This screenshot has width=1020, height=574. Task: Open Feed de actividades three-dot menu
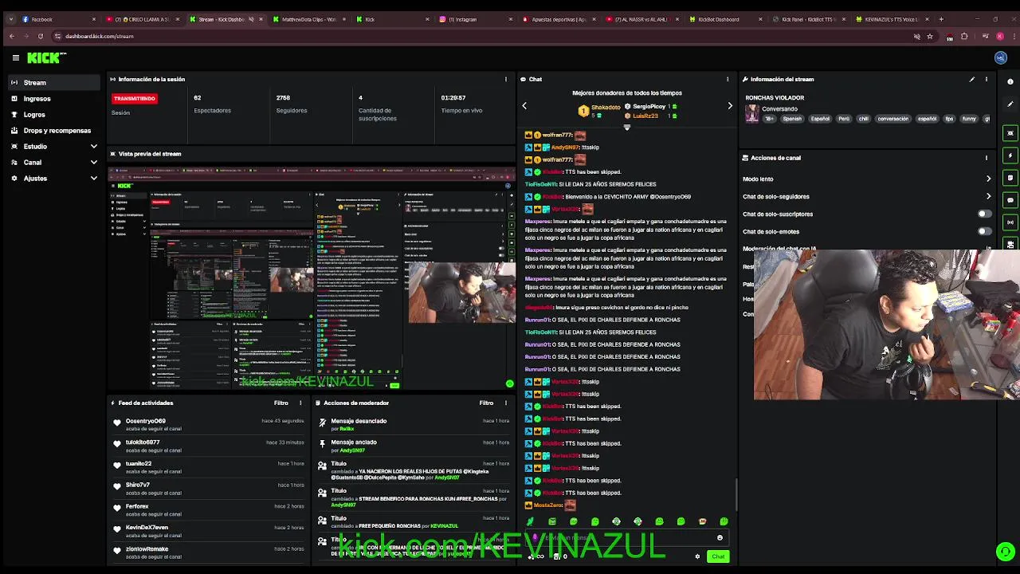300,403
